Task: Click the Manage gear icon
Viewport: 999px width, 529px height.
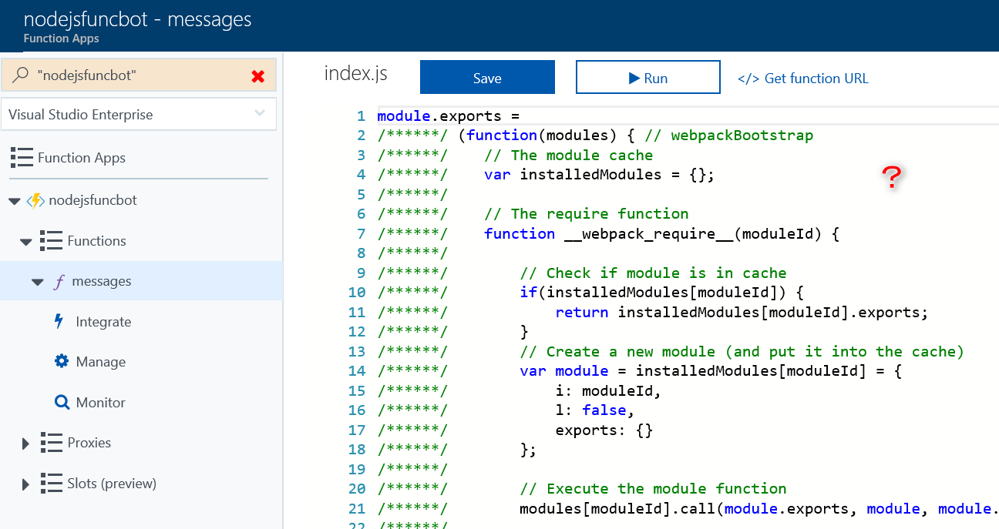Action: click(x=62, y=362)
